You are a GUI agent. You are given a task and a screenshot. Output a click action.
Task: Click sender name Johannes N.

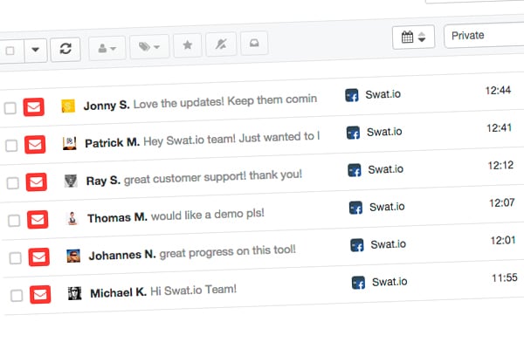tap(122, 255)
